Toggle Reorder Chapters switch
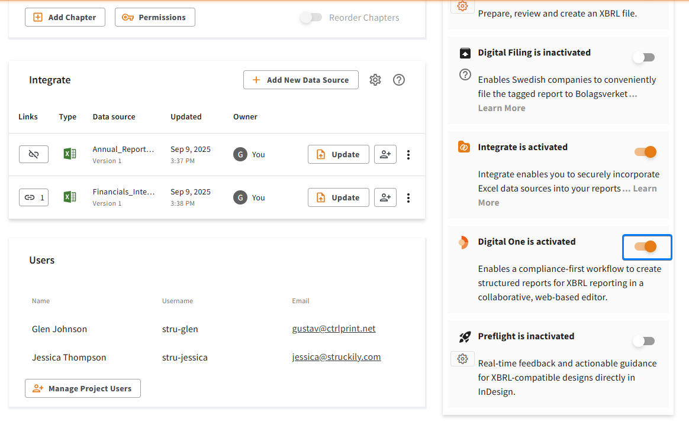 pos(311,18)
